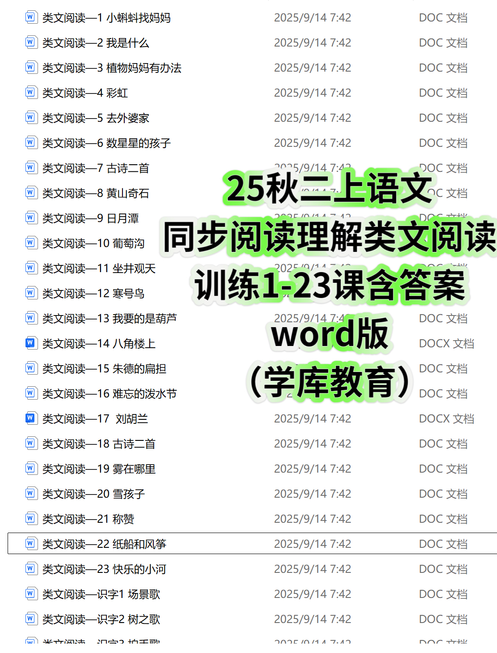Click the DOC 文档 type of 雪孩子 row

tap(443, 494)
